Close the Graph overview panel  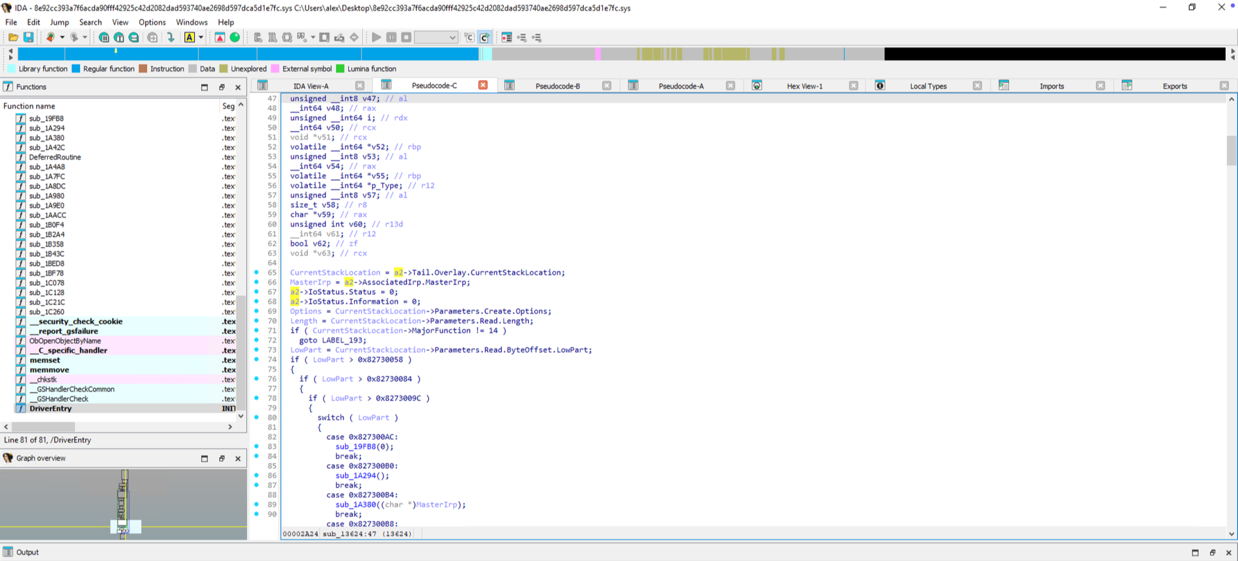tap(238, 458)
